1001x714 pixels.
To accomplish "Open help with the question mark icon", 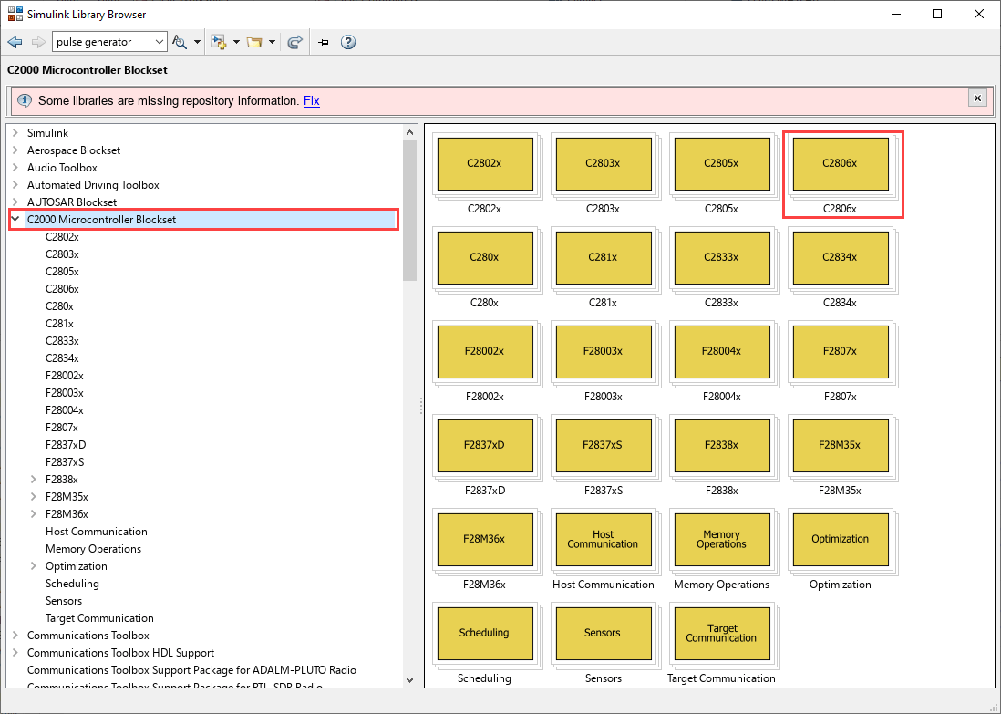I will tap(347, 42).
